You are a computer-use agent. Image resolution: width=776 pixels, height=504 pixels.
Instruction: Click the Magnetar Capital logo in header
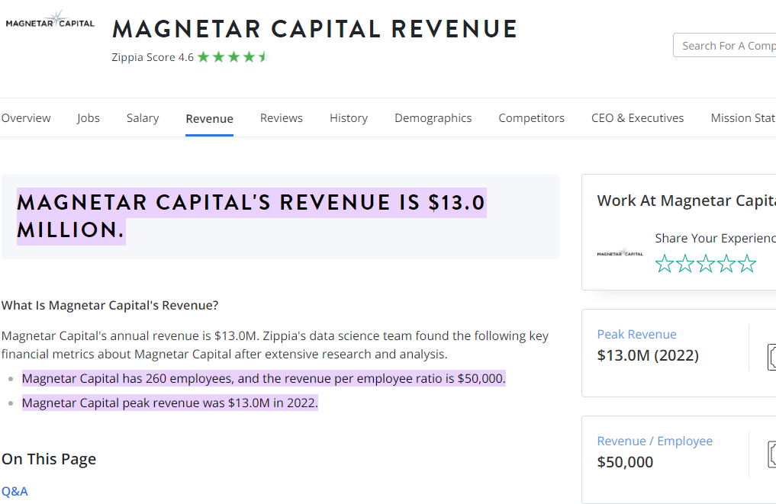pos(50,21)
